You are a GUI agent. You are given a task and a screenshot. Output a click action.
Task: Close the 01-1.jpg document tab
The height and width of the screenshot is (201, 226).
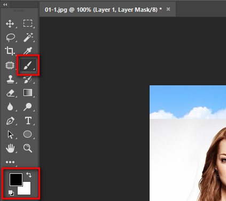(x=168, y=9)
